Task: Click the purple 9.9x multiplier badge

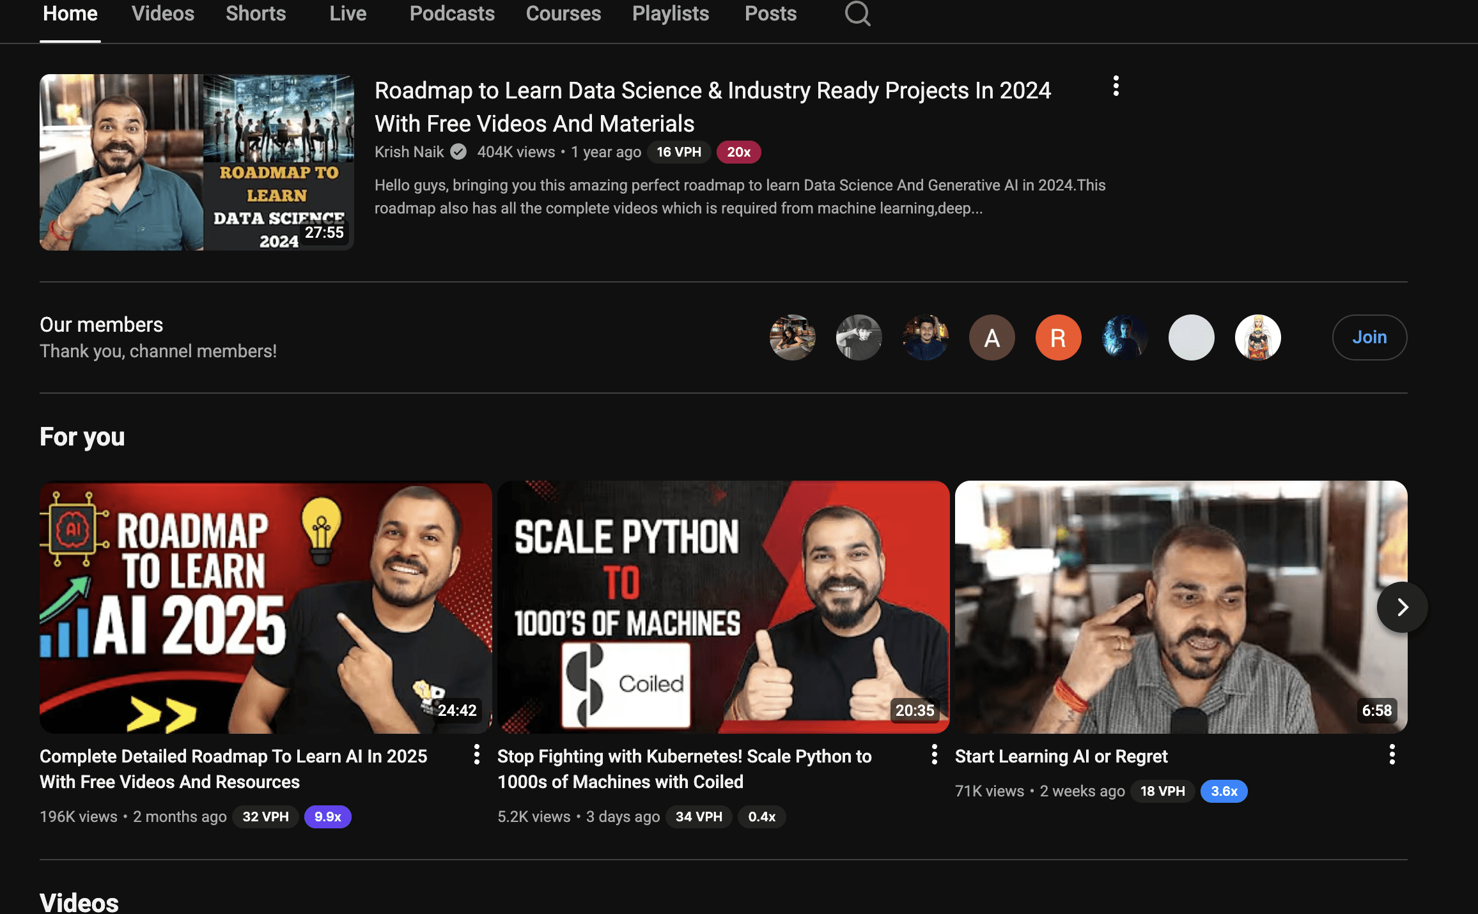Action: tap(327, 817)
